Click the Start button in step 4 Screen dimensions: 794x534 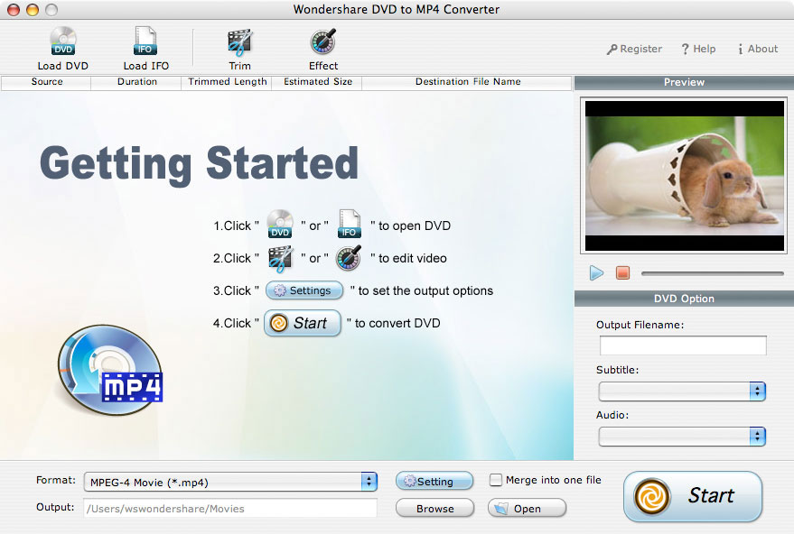coord(303,323)
